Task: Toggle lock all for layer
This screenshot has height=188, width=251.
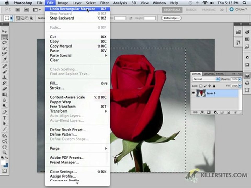Action: coord(214,86)
